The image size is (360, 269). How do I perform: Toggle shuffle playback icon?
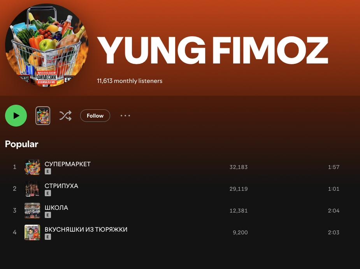pos(65,116)
